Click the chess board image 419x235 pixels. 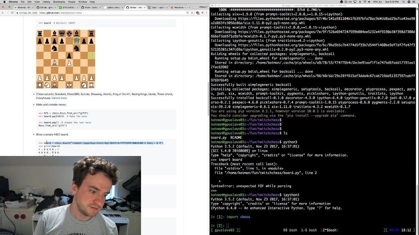65,59
